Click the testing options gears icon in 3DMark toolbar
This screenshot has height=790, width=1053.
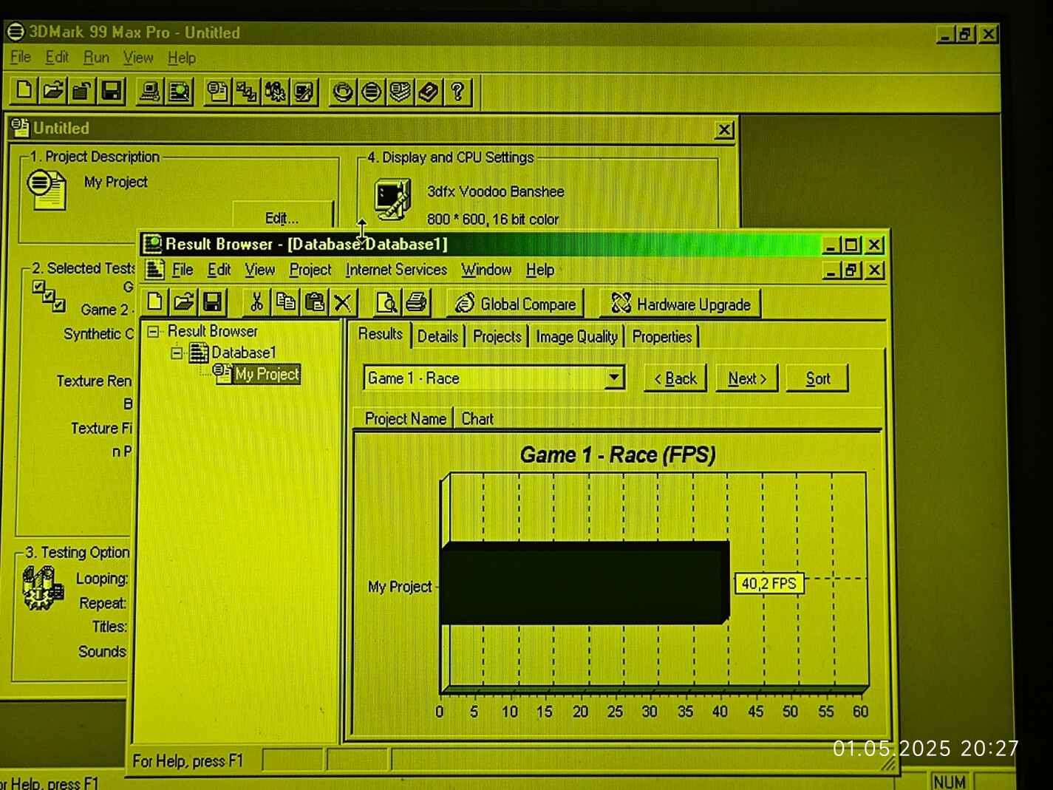tap(276, 92)
